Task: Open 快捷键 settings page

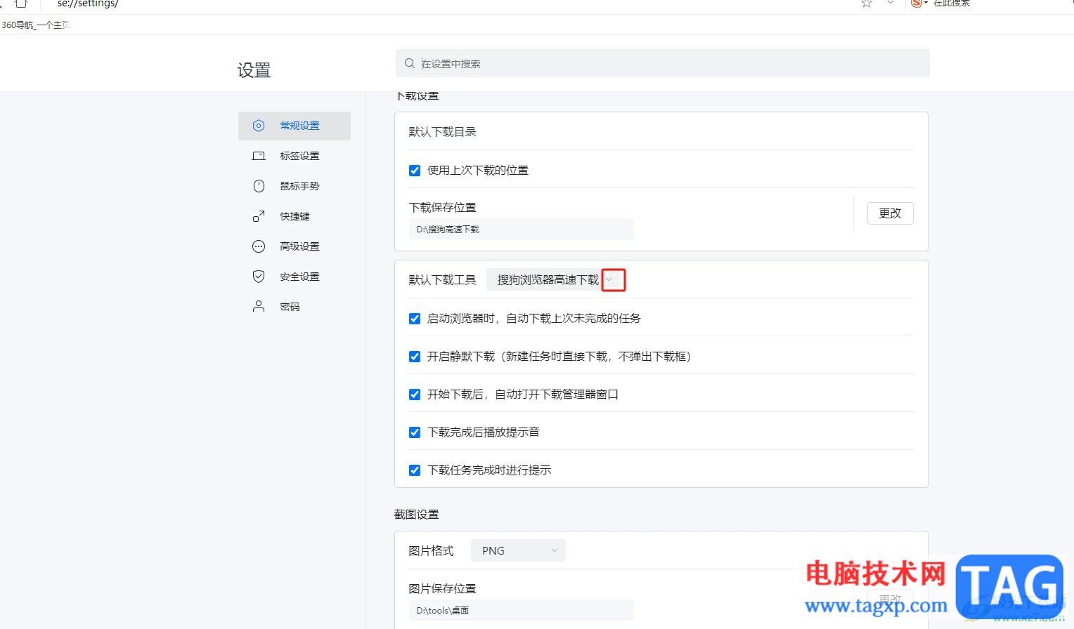Action: [295, 216]
